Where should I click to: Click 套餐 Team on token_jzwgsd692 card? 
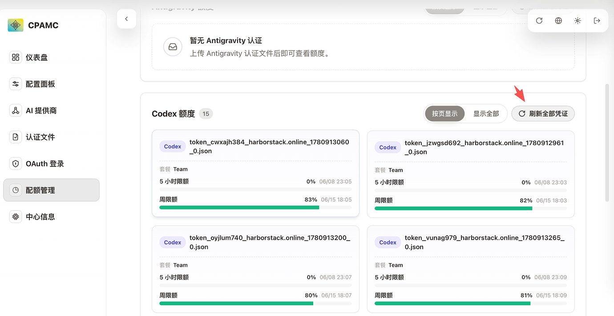click(389, 170)
